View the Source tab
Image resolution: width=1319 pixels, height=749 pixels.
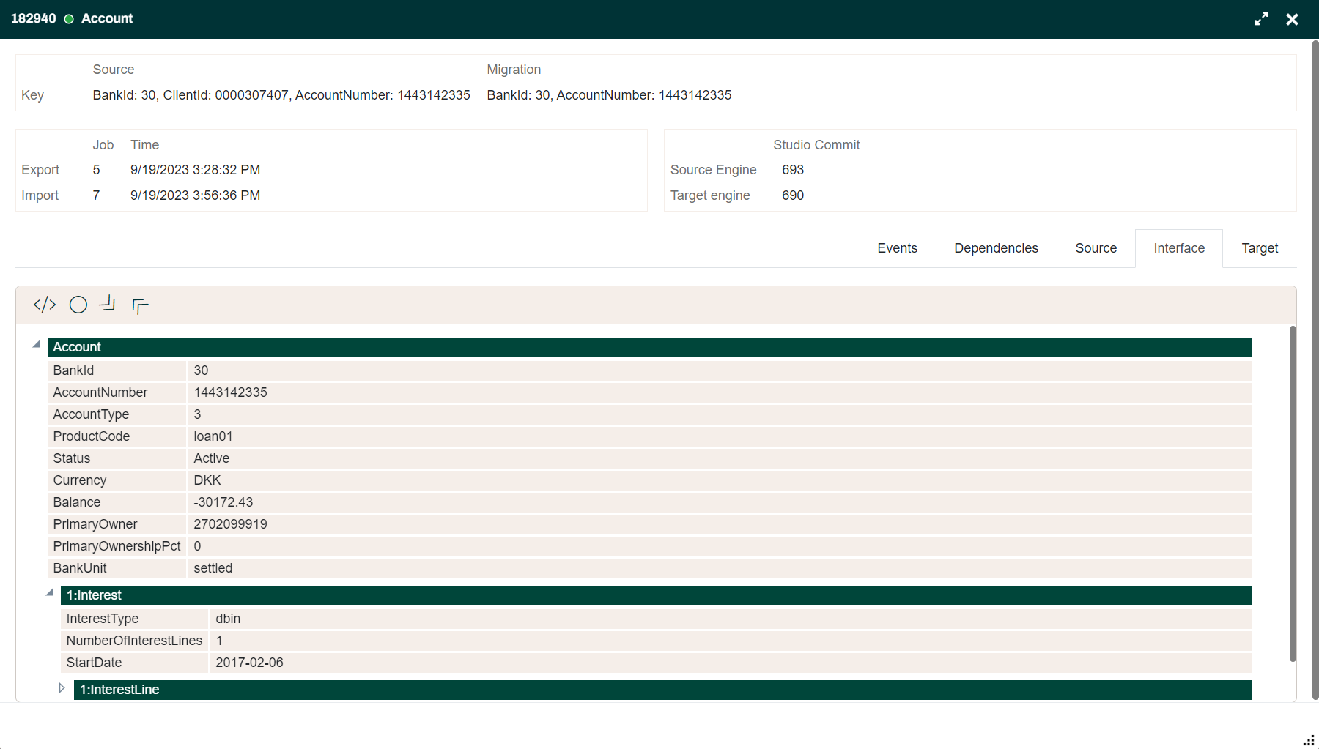(x=1096, y=248)
